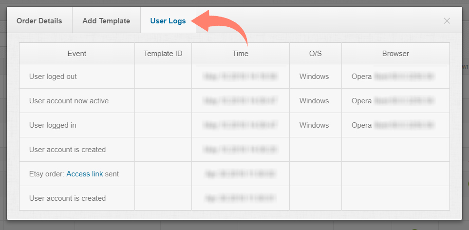The width and height of the screenshot is (469, 230).
Task: Select the 'User account now active' event
Action: click(x=69, y=101)
